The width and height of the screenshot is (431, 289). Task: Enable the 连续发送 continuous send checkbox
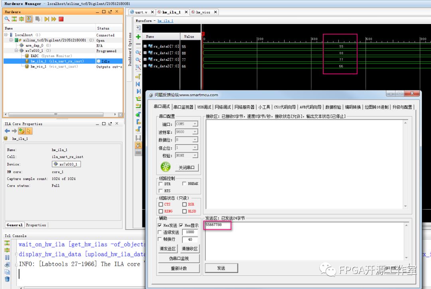[x=160, y=232]
